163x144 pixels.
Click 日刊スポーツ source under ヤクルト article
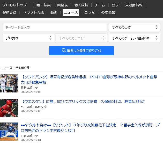29,136
